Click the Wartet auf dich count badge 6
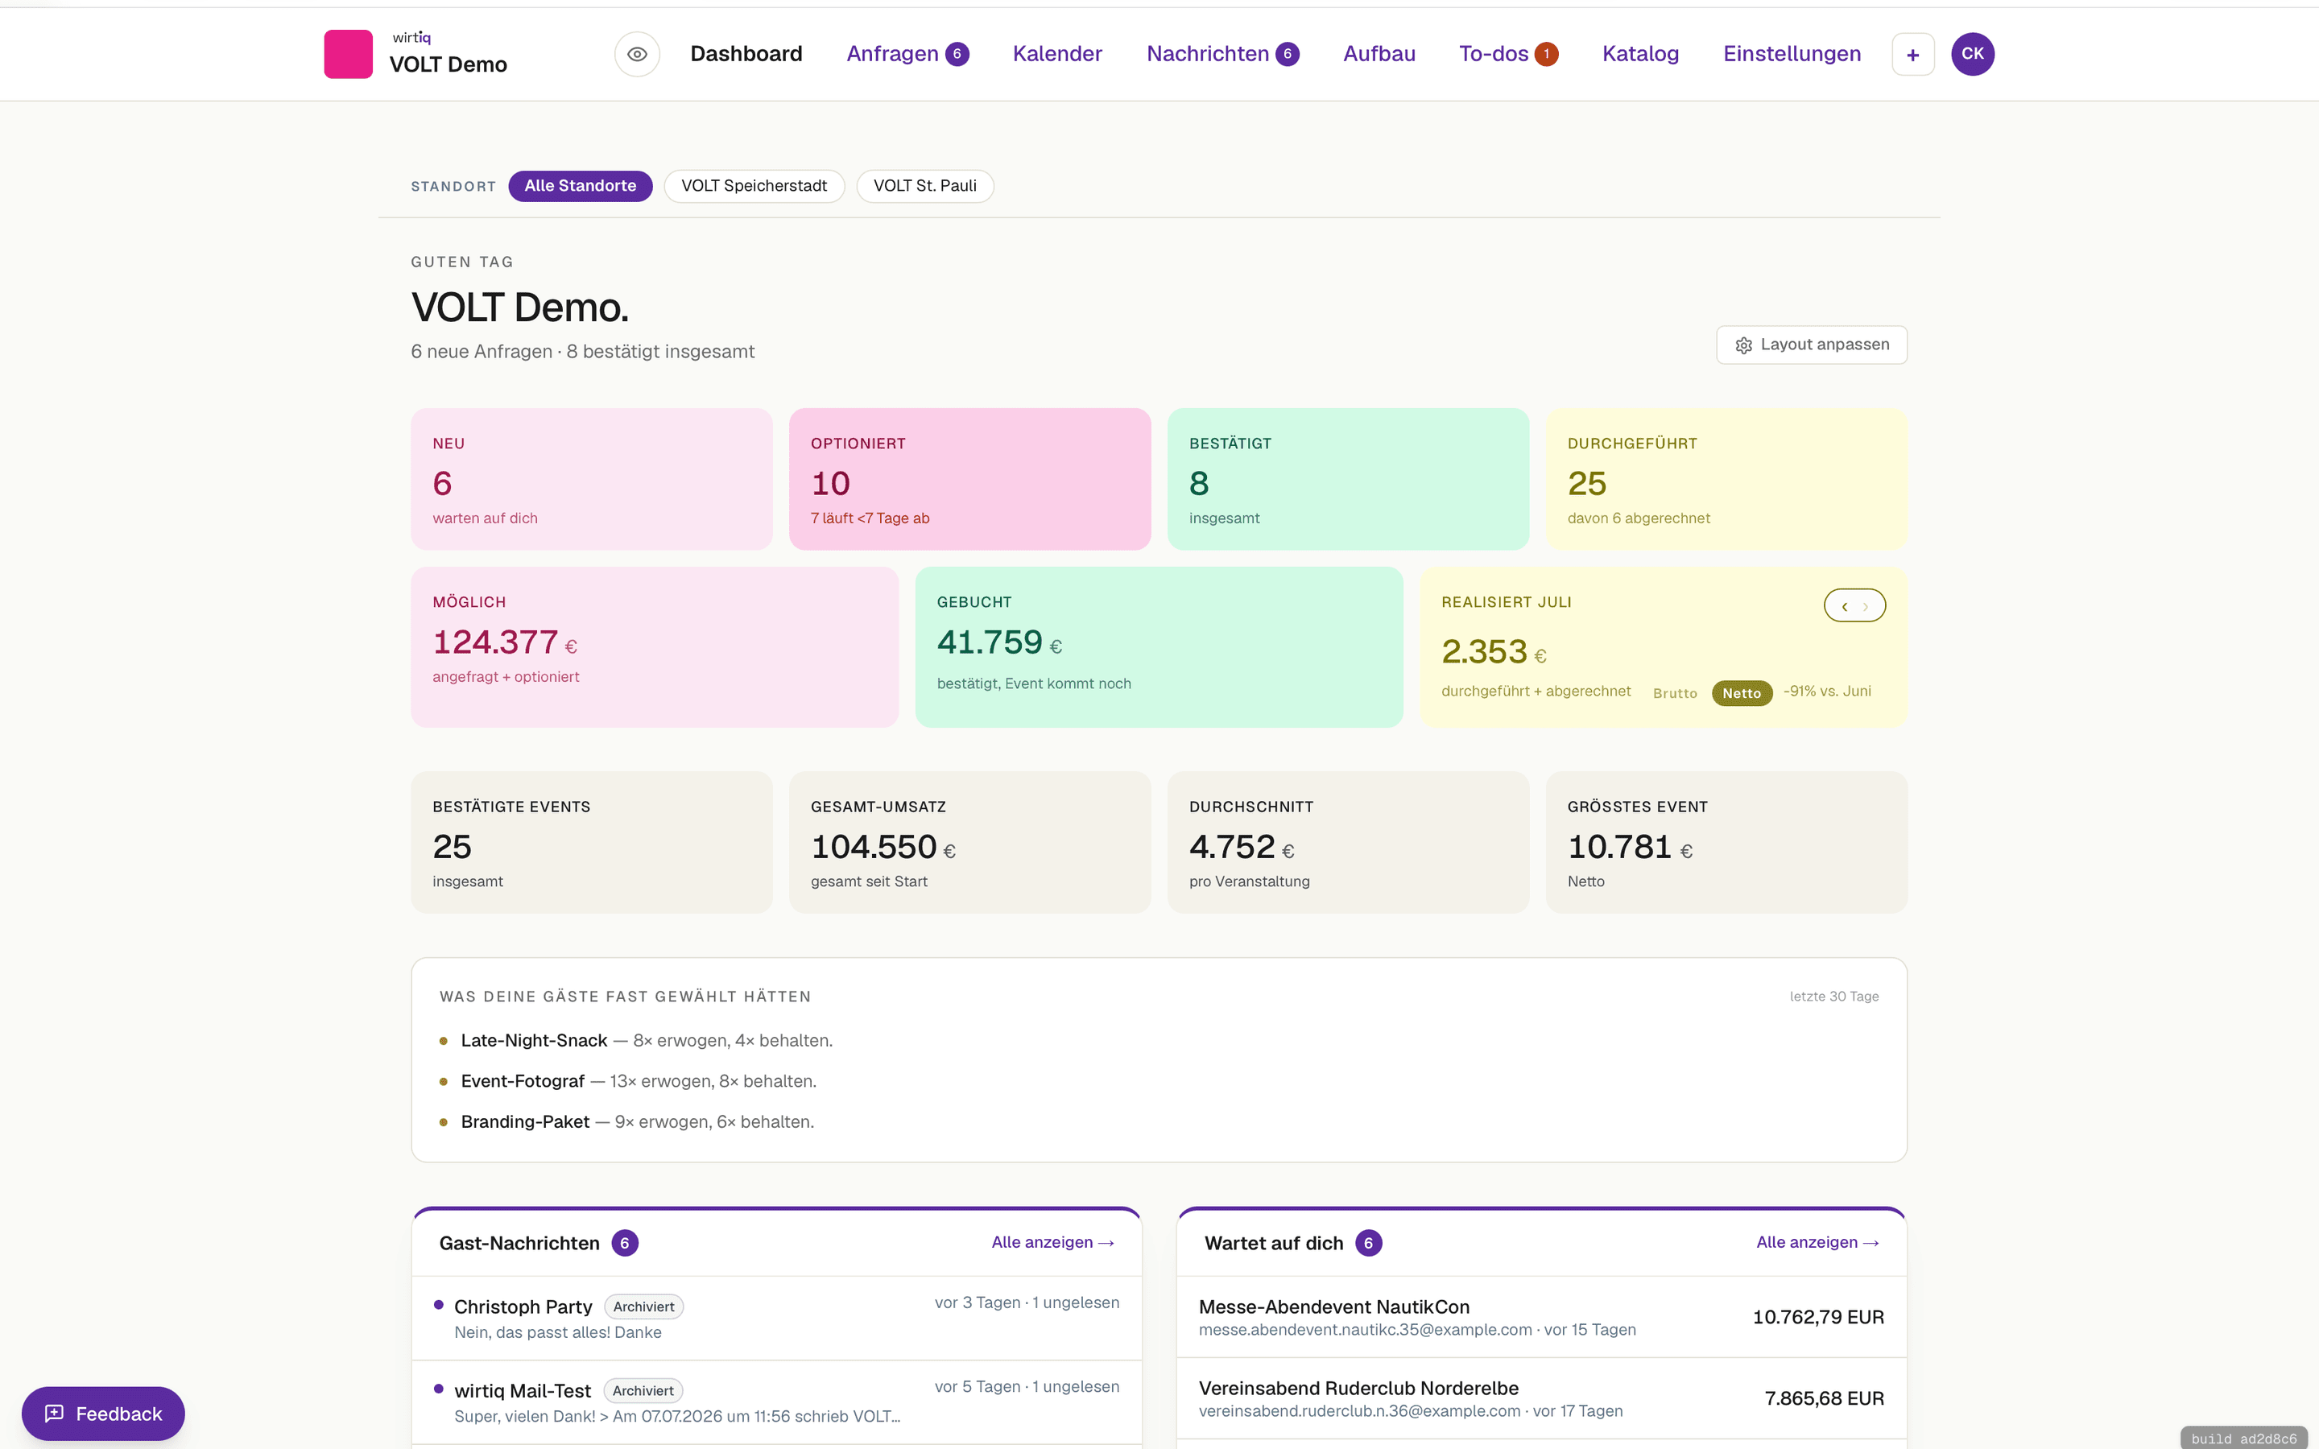 click(x=1368, y=1243)
